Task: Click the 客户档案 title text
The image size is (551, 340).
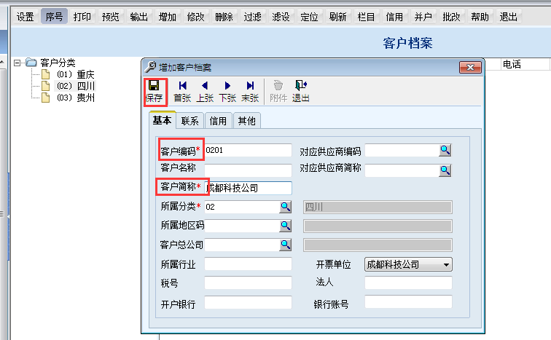Action: click(407, 43)
